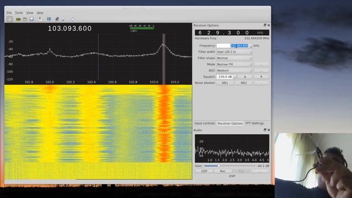The height and width of the screenshot is (198, 352).
Task: Click the 102.0 frequency axis label
Action: click(50, 82)
